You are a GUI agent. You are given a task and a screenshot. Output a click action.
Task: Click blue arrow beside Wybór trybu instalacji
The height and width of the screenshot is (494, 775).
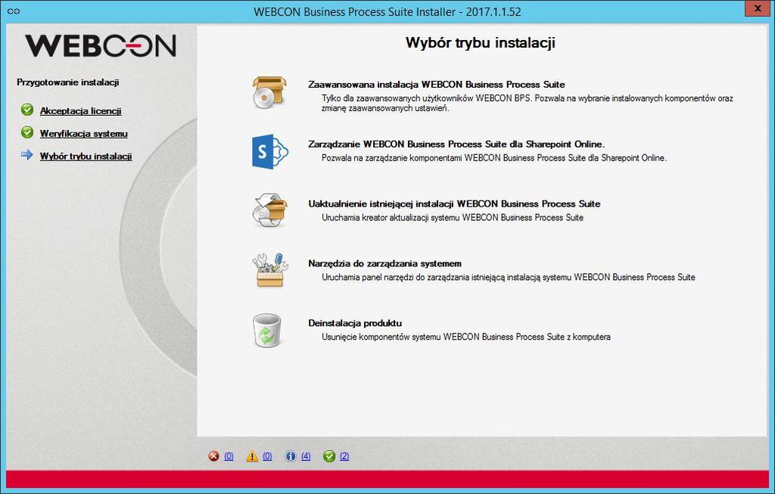coord(27,155)
